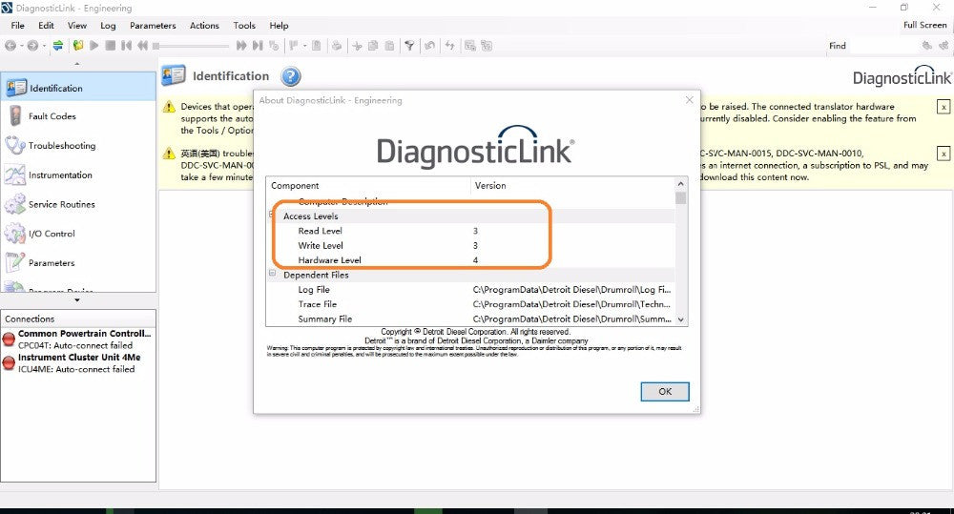Click the green-blue Connect arrows toolbar icon
Screen dimensions: 954x514
tap(58, 46)
